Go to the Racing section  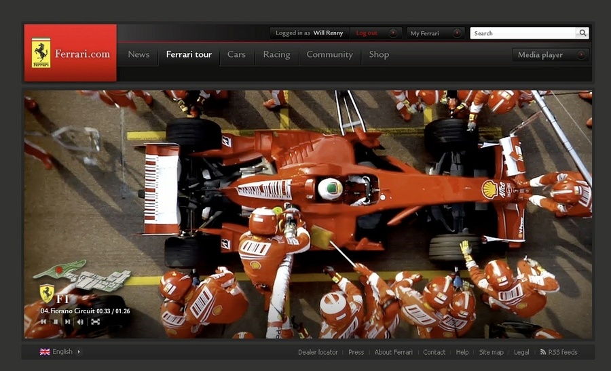pos(276,54)
